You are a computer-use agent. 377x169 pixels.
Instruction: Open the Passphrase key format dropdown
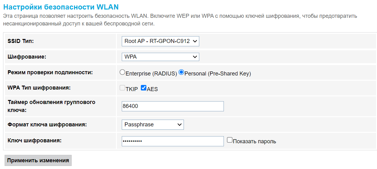click(x=153, y=125)
